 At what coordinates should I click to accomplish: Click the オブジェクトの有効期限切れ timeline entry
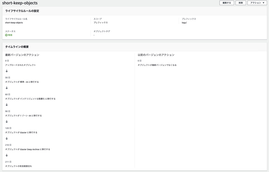[18, 166]
